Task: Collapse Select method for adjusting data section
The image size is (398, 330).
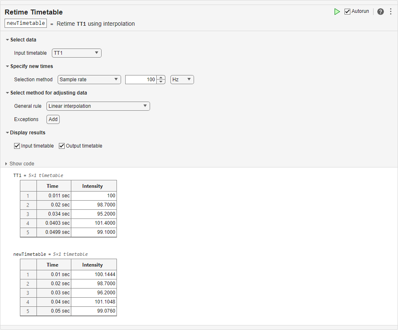Action: [x=7, y=93]
